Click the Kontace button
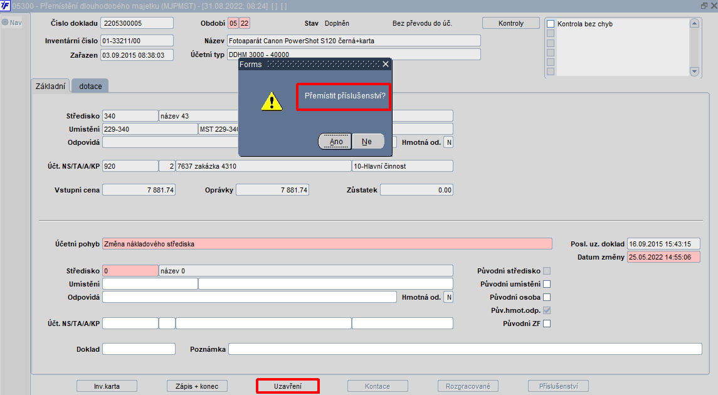718x395 pixels. [x=377, y=386]
